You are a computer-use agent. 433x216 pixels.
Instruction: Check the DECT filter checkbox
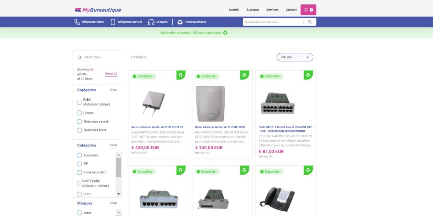pyautogui.click(x=79, y=194)
